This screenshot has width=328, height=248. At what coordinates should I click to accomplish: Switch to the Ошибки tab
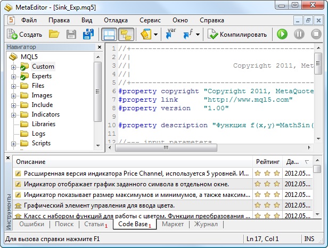32,224
